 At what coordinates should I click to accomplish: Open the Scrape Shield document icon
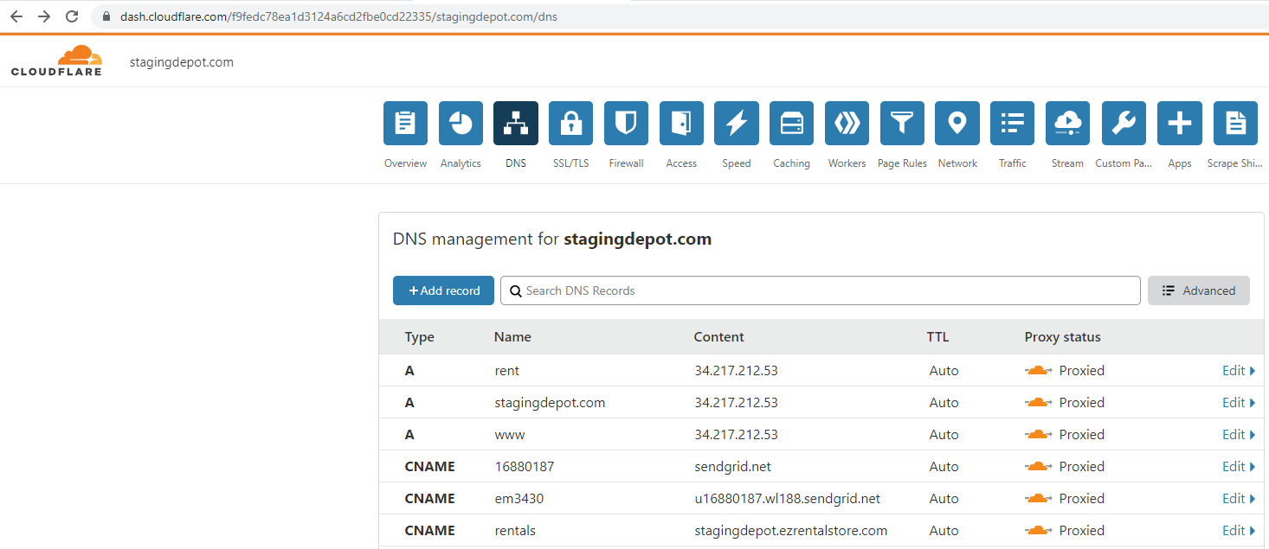click(x=1235, y=123)
